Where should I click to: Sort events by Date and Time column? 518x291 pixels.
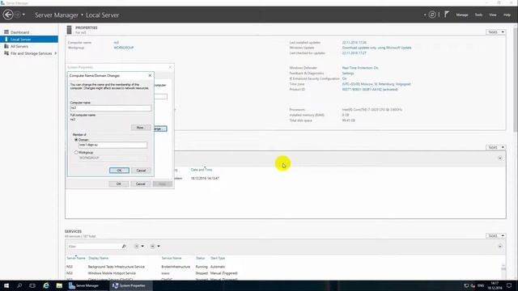pos(202,170)
